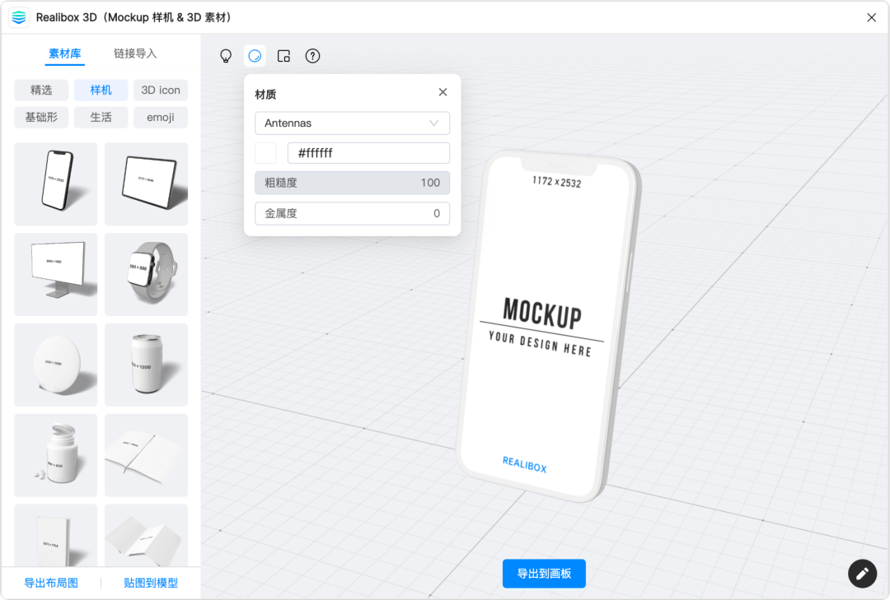Choose the pill bottle mockup thumbnail
The width and height of the screenshot is (890, 600).
[56, 455]
